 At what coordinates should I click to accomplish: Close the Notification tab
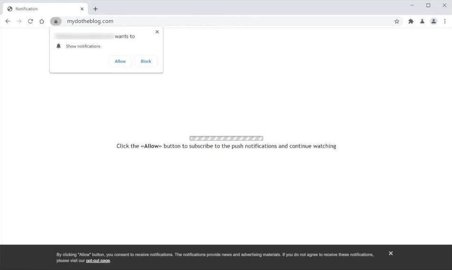click(82, 9)
